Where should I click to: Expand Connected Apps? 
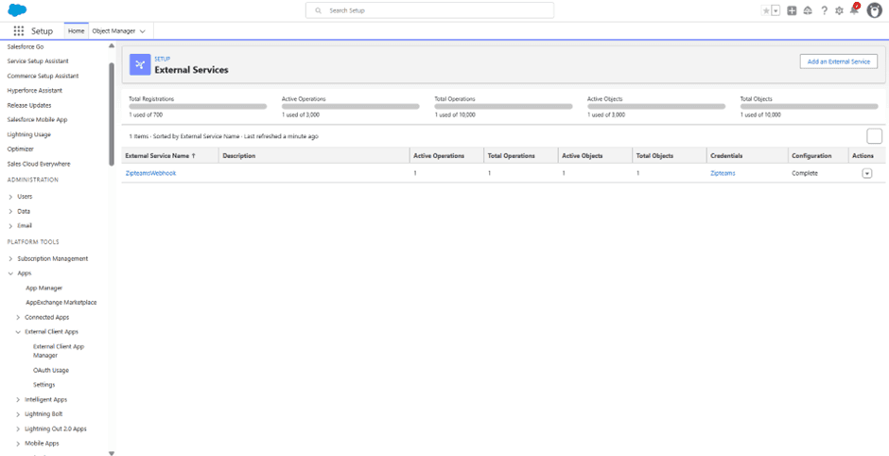tap(18, 318)
